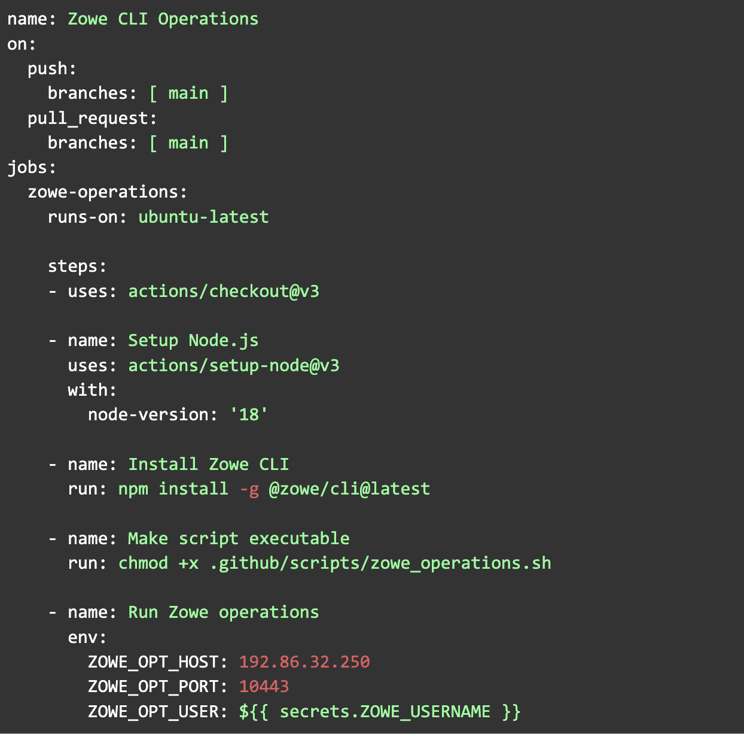This screenshot has height=734, width=744.
Task: Click the '-g' flag in npm install
Action: click(x=249, y=489)
